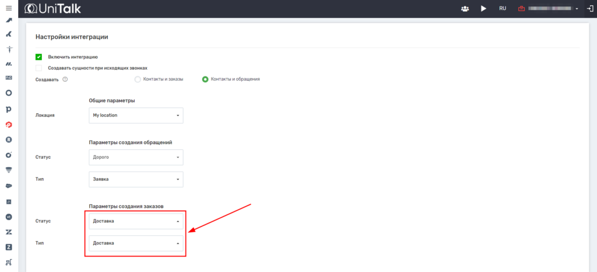Open the order Тип dropdown showing Доставка
Image resolution: width=597 pixels, height=272 pixels.
[x=136, y=243]
